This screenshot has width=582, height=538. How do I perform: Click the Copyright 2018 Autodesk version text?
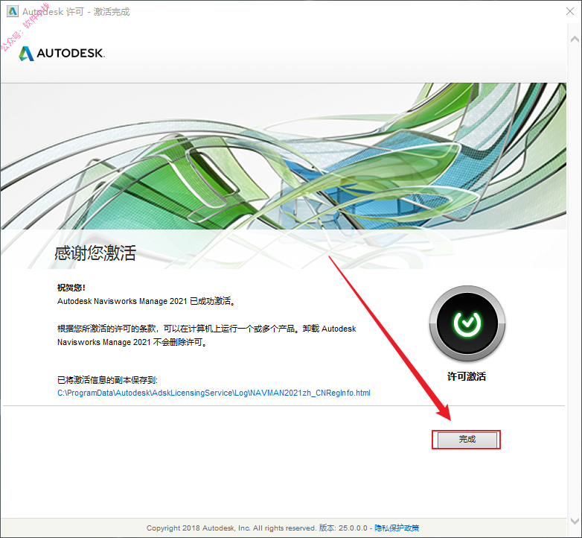coord(257,528)
